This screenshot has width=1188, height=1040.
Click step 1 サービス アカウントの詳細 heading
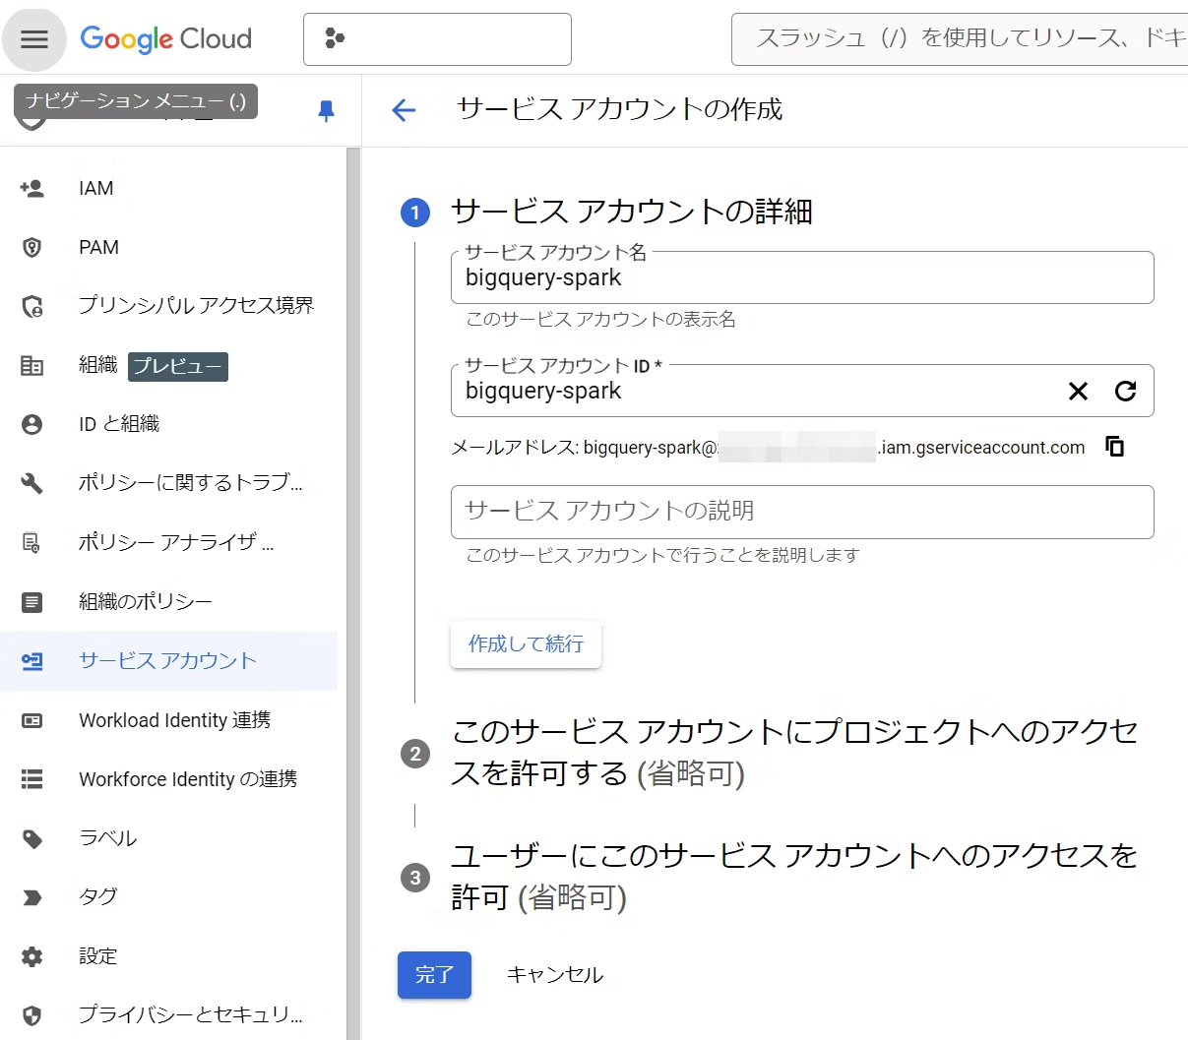pos(631,212)
